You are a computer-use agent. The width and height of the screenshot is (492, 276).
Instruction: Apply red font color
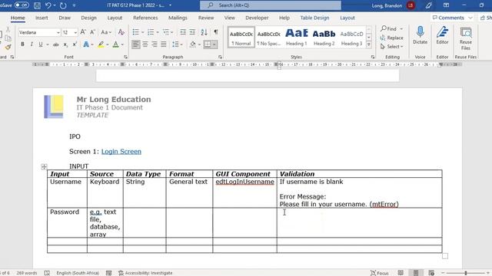point(116,44)
